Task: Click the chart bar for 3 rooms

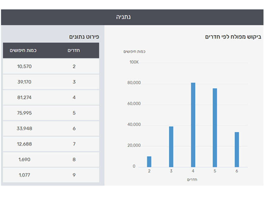Action: [171, 146]
